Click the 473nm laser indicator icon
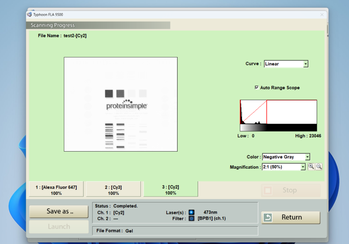 (191, 212)
